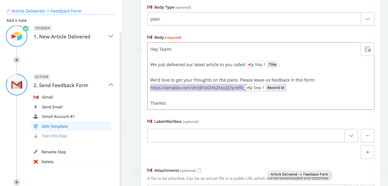Click the Airtable trigger step icon
The height and width of the screenshot is (186, 388).
pyautogui.click(x=17, y=36)
